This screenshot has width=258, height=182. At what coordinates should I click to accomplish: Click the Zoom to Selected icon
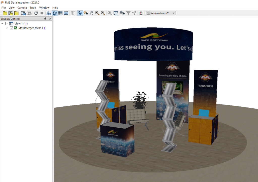[x=110, y=13]
